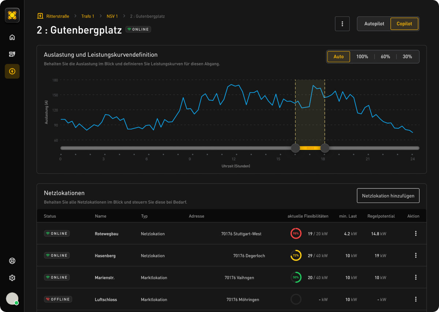This screenshot has height=312, width=439.
Task: Open settings gear icon in sidebar
Action: pyautogui.click(x=12, y=278)
